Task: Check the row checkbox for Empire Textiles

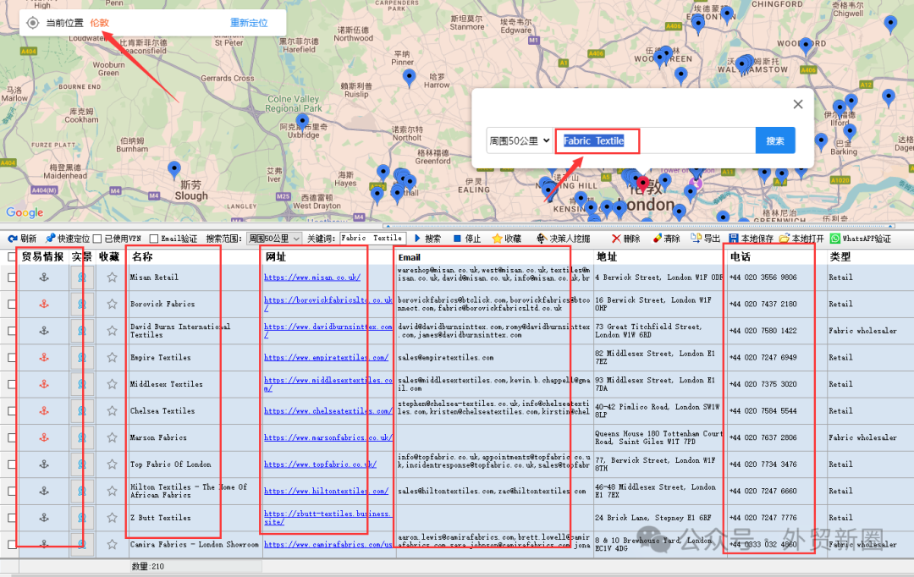Action: [x=12, y=358]
